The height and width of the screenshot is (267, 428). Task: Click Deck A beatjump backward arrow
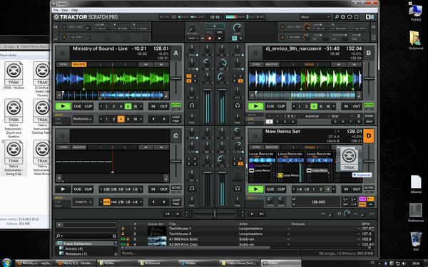coord(153,119)
